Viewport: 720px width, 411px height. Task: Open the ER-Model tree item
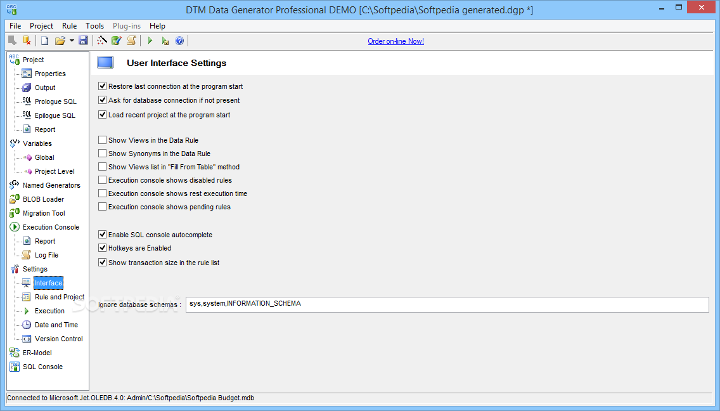37,353
